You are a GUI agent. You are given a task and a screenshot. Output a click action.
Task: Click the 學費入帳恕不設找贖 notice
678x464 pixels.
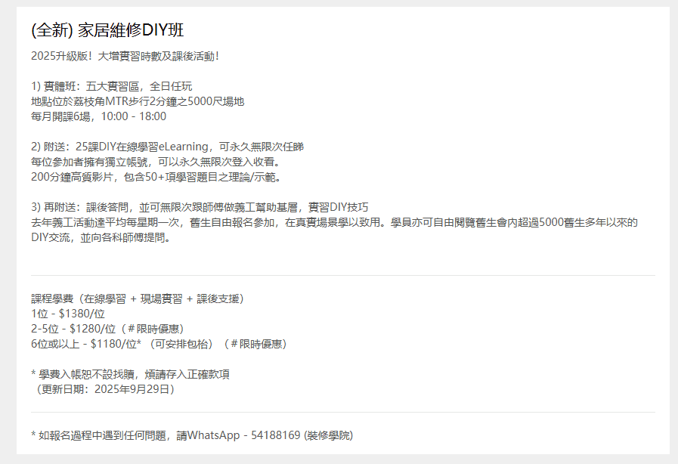click(x=130, y=374)
